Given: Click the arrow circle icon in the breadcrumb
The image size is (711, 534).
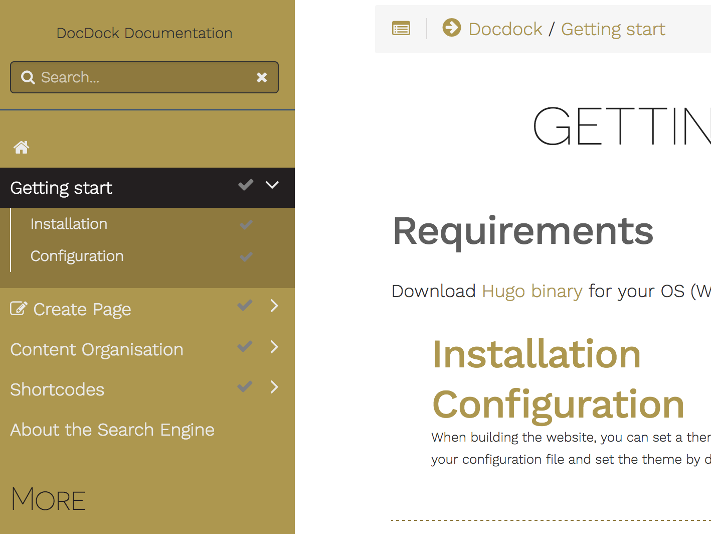Looking at the screenshot, I should 451,28.
